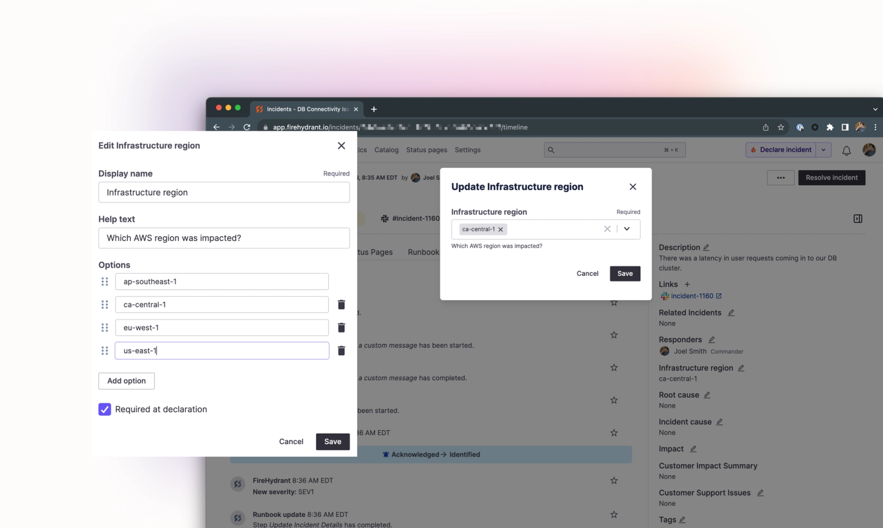The height and width of the screenshot is (528, 883).
Task: Add a link with the plus icon
Action: point(687,285)
